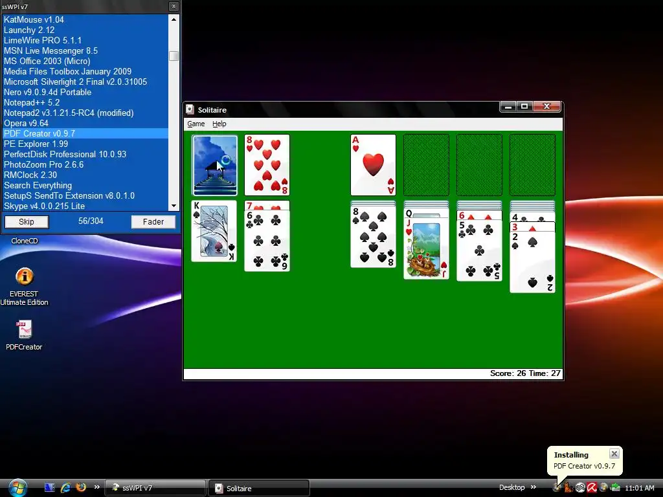Select Nero v9.0.9.4d Portable entry
Image resolution: width=663 pixels, height=497 pixels.
click(x=85, y=92)
